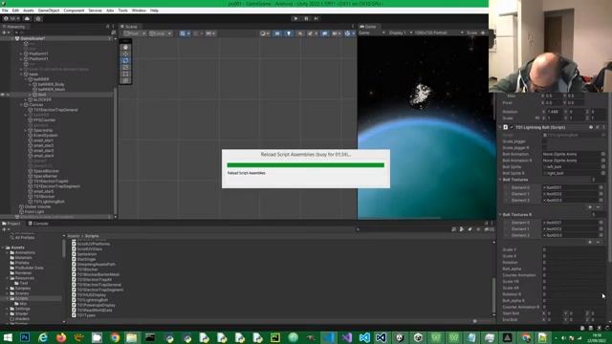Open Photoshop from the taskbar

(25, 337)
